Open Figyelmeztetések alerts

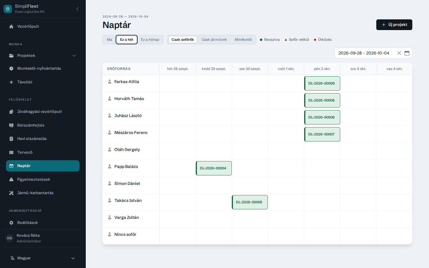43,180
